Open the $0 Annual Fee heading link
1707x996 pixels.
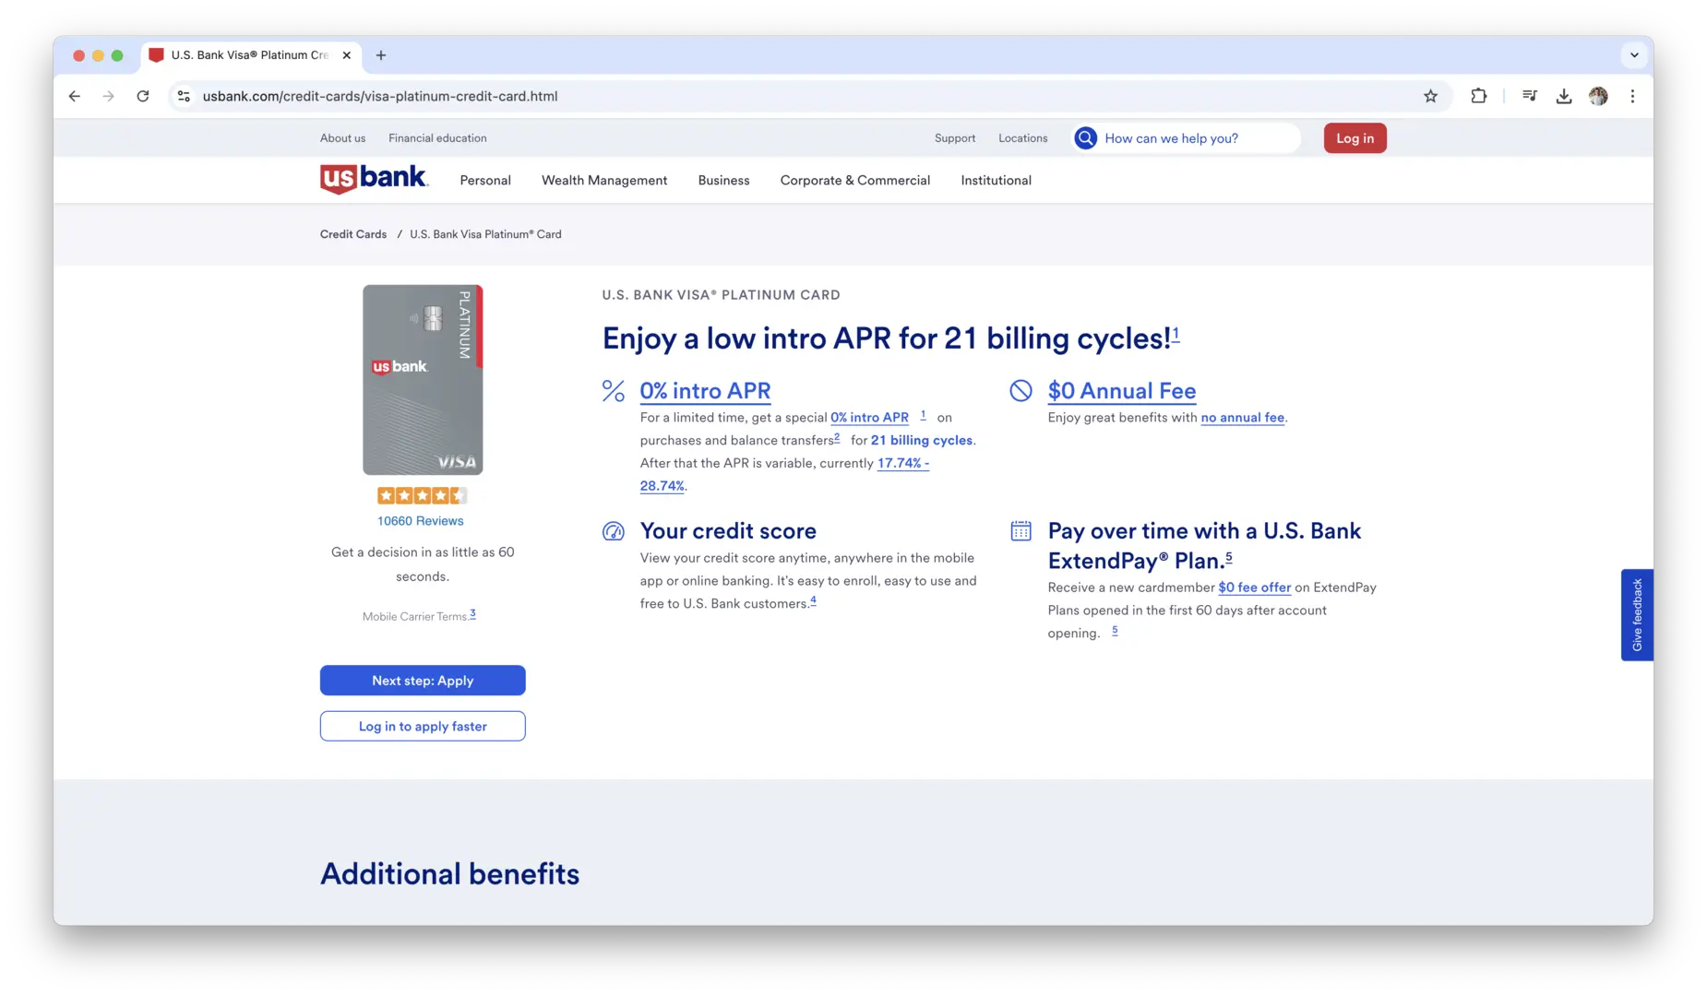click(1122, 391)
